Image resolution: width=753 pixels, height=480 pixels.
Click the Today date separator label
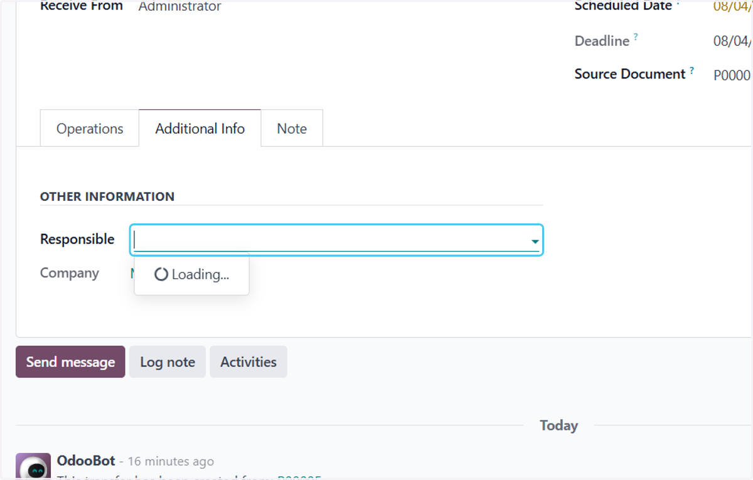(x=558, y=425)
